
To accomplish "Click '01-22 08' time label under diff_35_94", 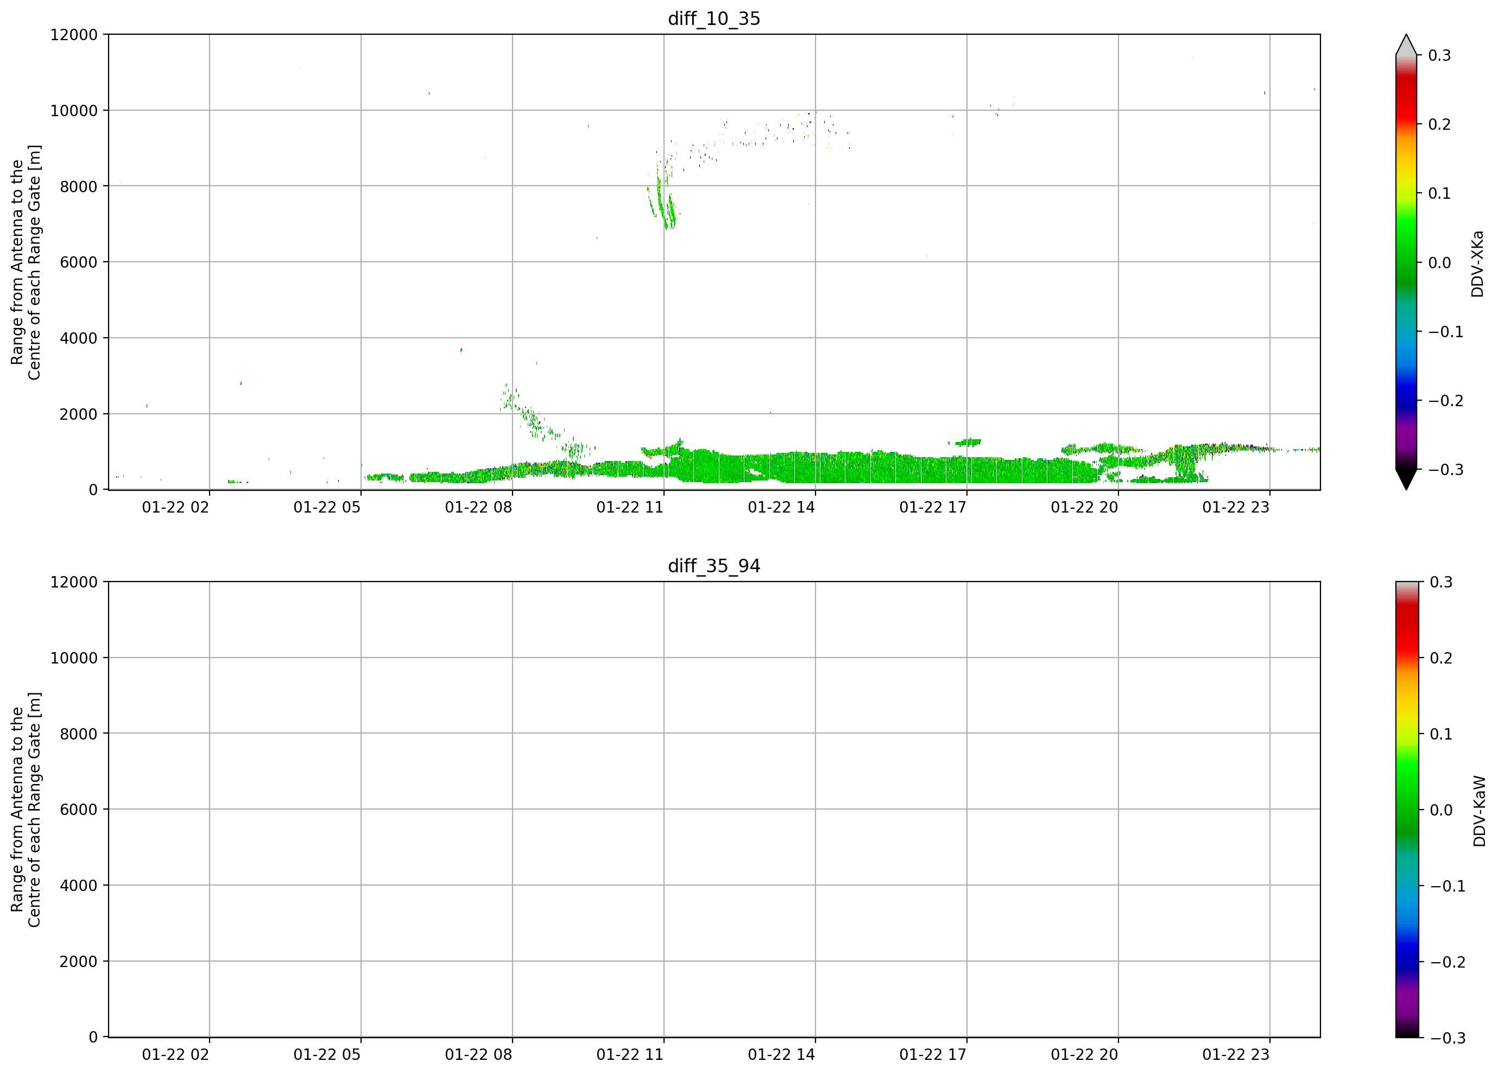I will click(478, 1055).
